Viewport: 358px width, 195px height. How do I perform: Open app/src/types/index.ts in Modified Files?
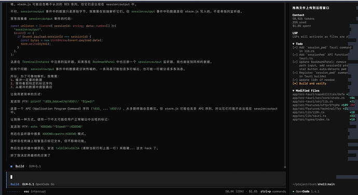point(311,119)
